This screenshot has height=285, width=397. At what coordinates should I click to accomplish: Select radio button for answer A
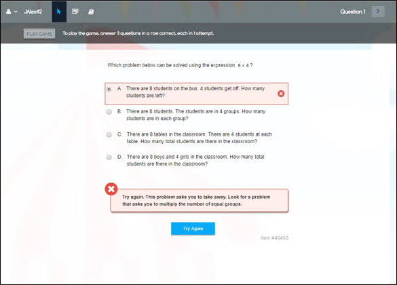109,89
